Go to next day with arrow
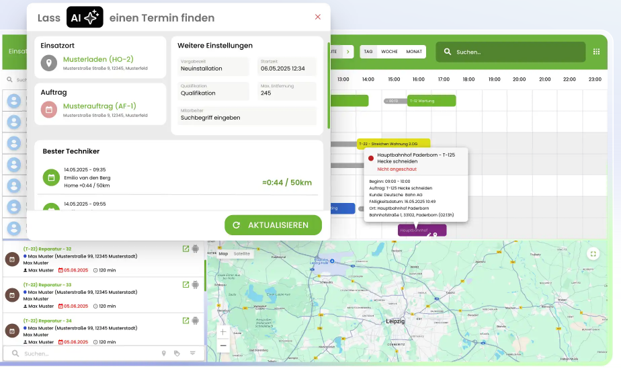The width and height of the screenshot is (621, 371). click(x=347, y=52)
